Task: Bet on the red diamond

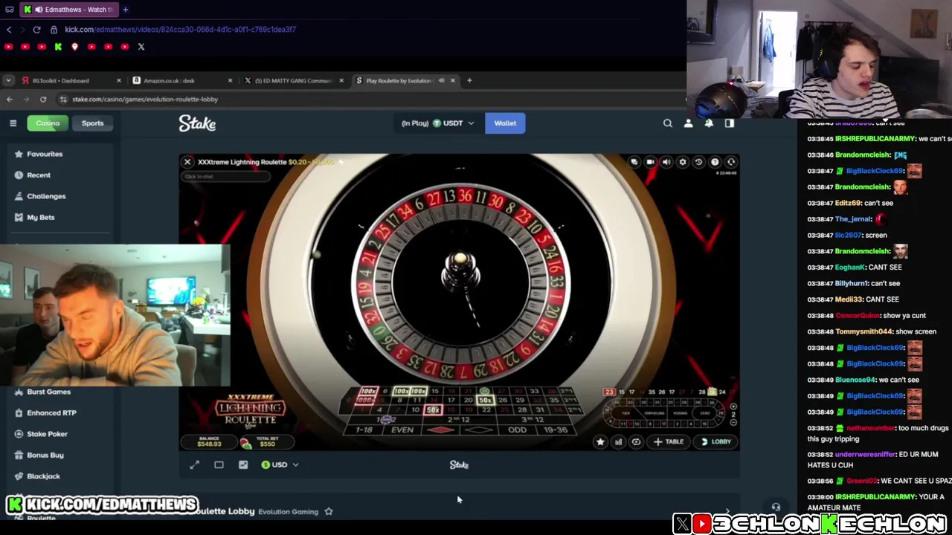Action: click(x=441, y=430)
